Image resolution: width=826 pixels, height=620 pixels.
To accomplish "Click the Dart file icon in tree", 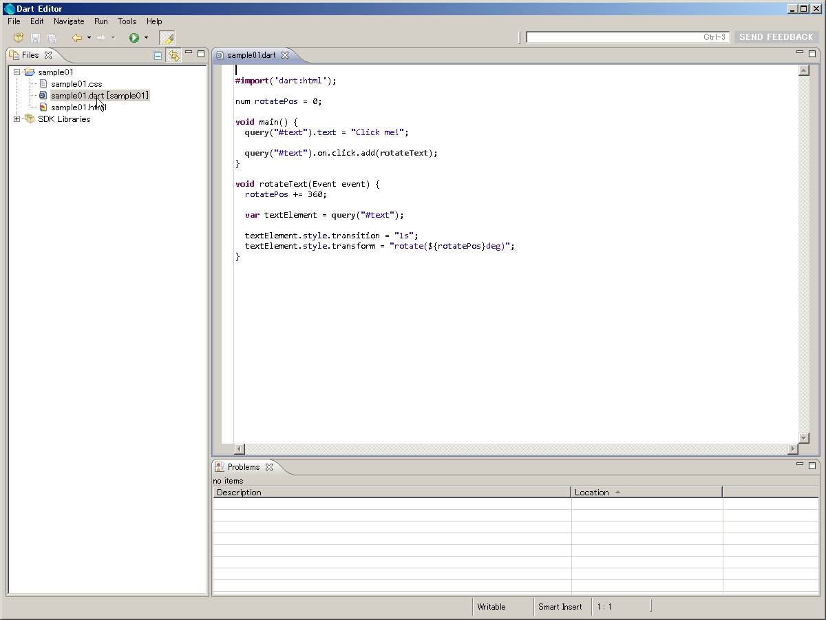I will coord(43,96).
